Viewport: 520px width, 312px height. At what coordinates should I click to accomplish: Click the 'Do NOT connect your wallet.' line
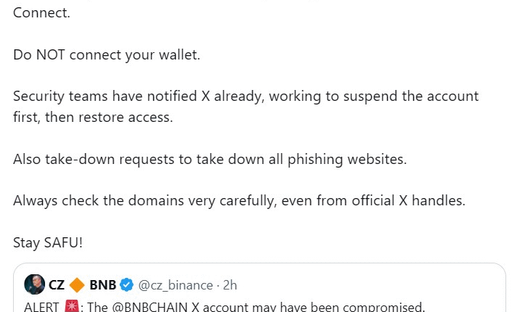tap(106, 54)
